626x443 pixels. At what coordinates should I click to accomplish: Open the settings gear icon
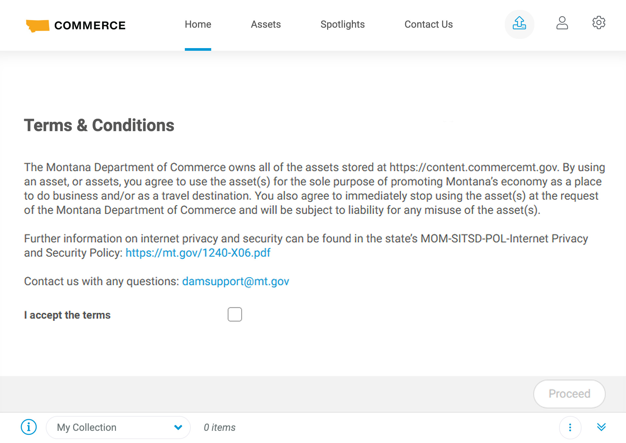(599, 23)
